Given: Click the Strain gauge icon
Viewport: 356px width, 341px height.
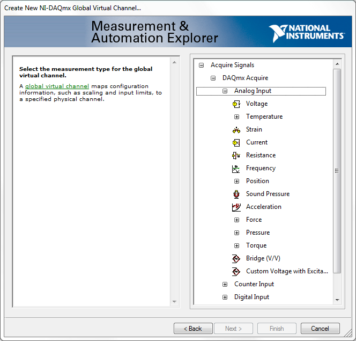Looking at the screenshot, I should (236, 129).
